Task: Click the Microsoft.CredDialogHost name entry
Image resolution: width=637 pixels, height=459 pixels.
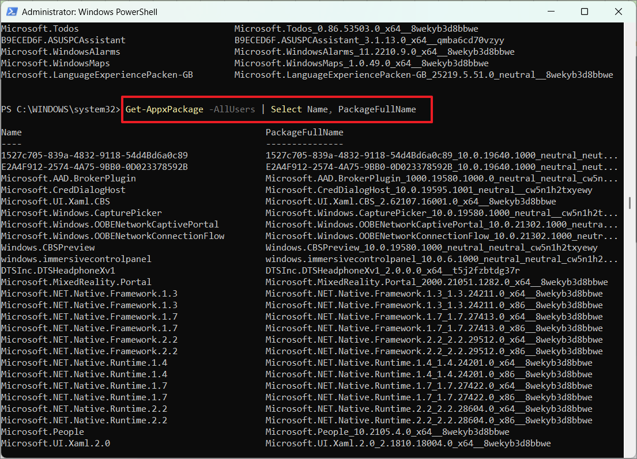Action: click(63, 190)
